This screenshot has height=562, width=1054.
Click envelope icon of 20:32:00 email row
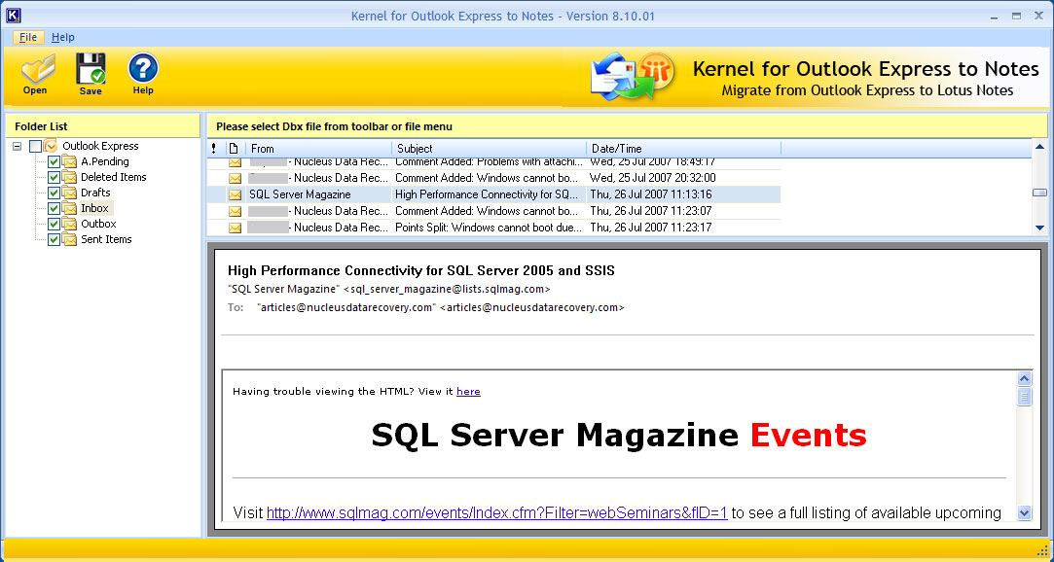[235, 178]
